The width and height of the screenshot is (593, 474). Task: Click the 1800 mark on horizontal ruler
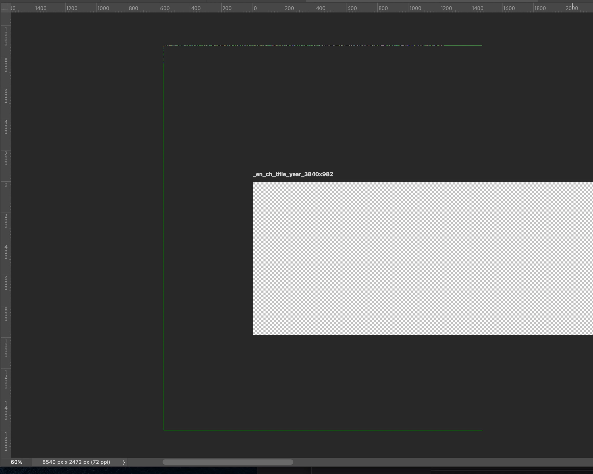tap(540, 8)
